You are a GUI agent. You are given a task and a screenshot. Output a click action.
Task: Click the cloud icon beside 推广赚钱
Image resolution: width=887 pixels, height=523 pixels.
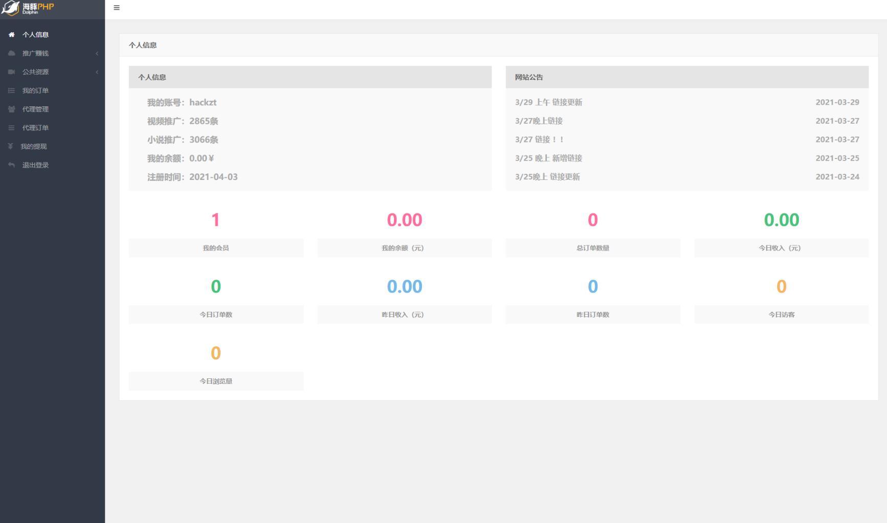click(12, 53)
